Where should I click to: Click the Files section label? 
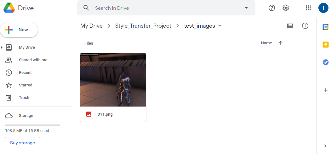[x=89, y=43]
